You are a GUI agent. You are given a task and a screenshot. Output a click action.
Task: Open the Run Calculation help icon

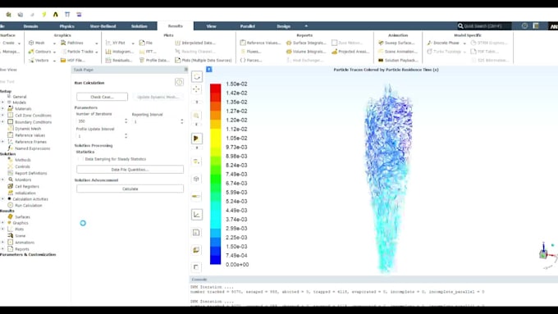pyautogui.click(x=179, y=83)
